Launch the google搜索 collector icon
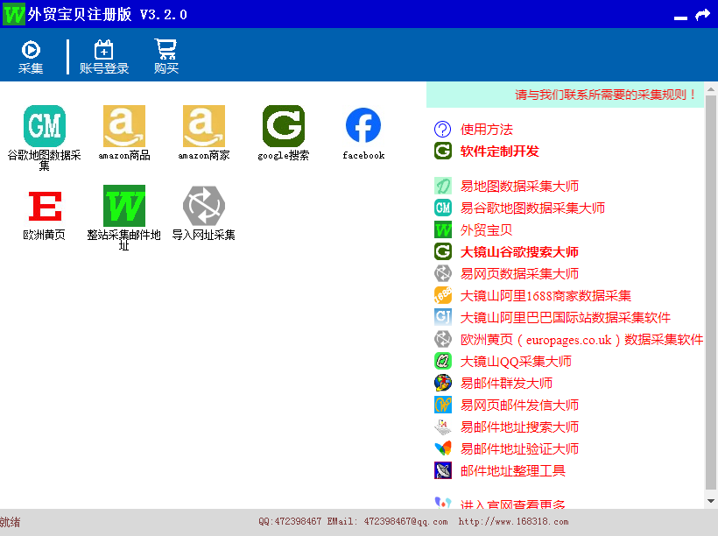 (284, 127)
